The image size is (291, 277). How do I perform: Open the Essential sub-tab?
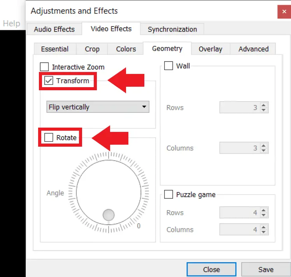click(x=55, y=49)
